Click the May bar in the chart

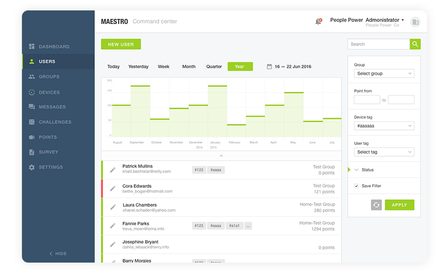click(x=294, y=115)
